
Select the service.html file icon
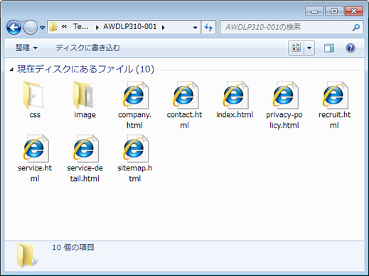coord(35,148)
